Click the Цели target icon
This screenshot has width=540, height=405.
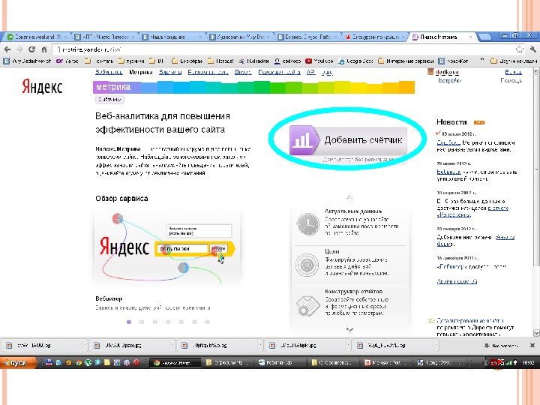coord(307,265)
